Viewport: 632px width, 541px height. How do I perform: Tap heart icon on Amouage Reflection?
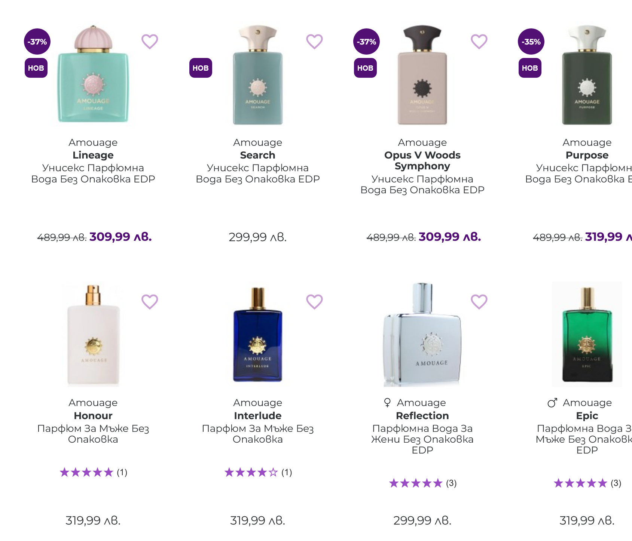479,302
